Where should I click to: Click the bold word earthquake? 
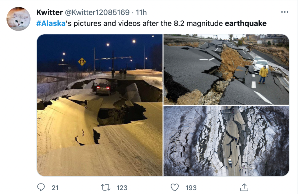click(246, 23)
